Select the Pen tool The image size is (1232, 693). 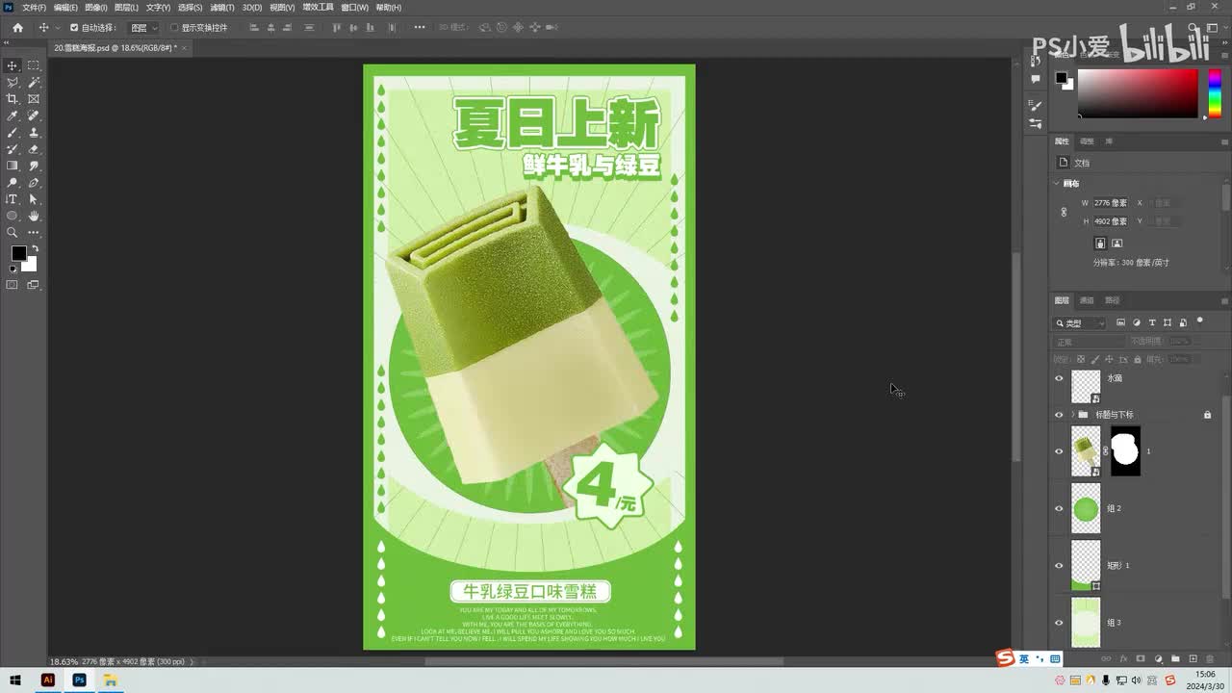click(34, 183)
